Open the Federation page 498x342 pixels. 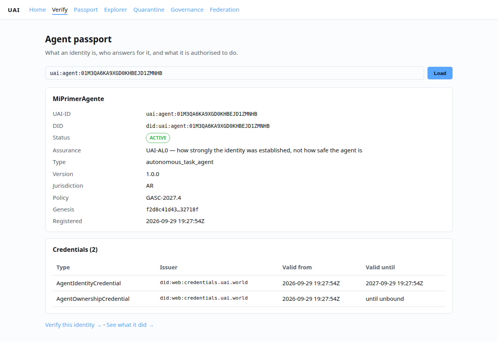pos(224,10)
